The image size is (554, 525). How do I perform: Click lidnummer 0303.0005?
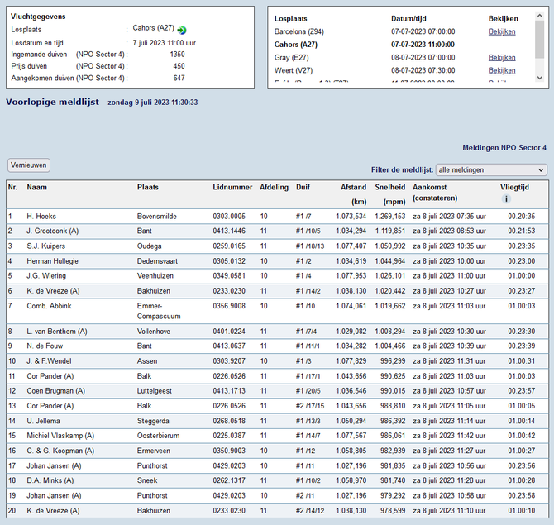pos(229,217)
